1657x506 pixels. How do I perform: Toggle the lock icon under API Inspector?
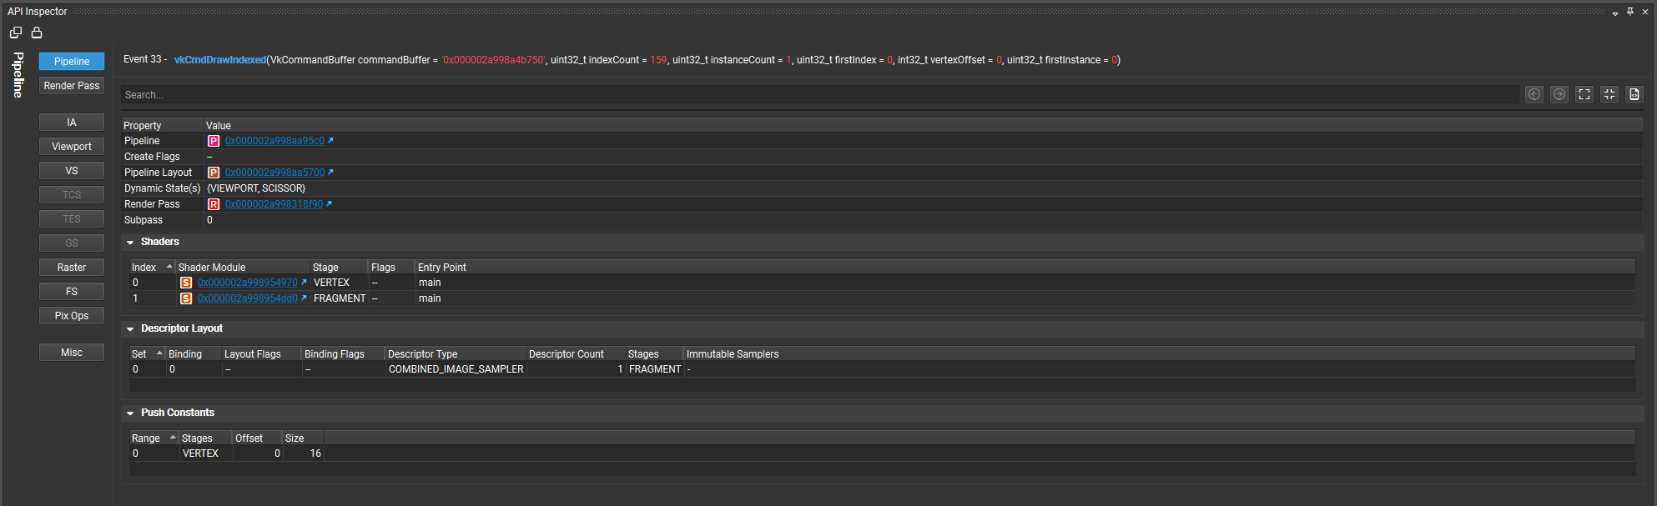pyautogui.click(x=37, y=33)
